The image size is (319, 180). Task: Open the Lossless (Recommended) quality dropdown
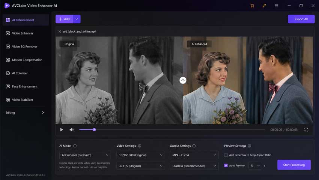[194, 166]
